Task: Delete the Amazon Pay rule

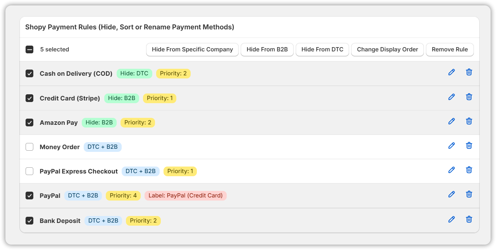Action: pyautogui.click(x=469, y=121)
